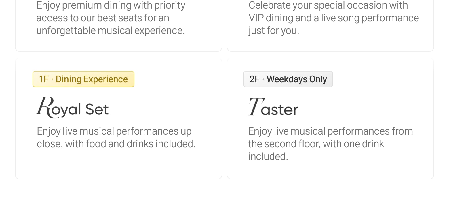Click 'the second floor, with one drink' line
Screen dimensions: 449x199
pos(316,144)
